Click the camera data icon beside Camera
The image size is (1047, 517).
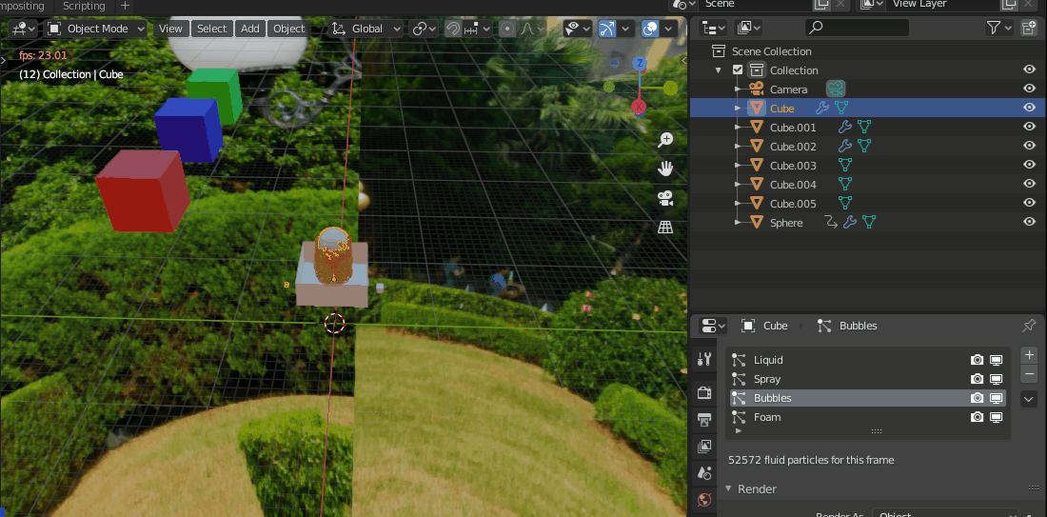click(x=836, y=89)
